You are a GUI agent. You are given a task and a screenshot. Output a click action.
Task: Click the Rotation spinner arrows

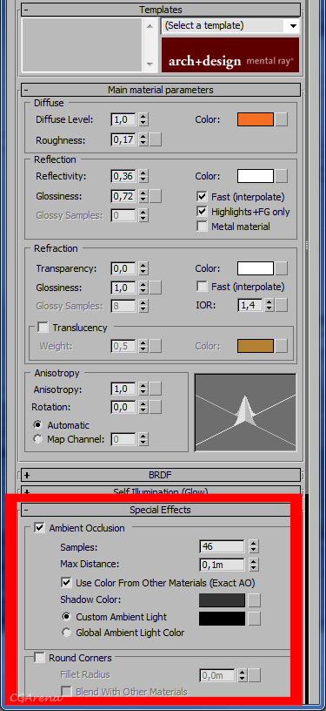point(143,407)
